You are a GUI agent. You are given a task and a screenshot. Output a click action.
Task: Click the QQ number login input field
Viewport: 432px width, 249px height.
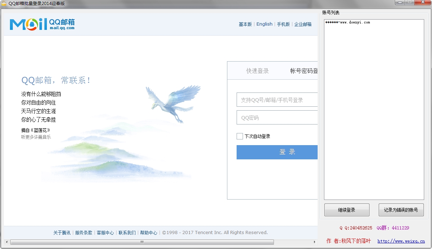(277, 100)
